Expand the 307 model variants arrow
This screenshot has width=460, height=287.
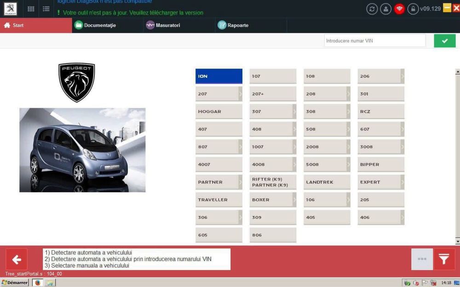tap(294, 111)
